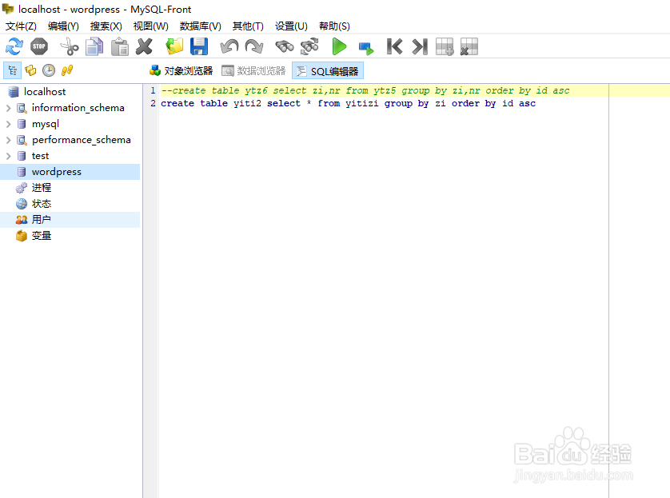
Task: Open a SQL file with the folder icon
Action: (x=174, y=46)
